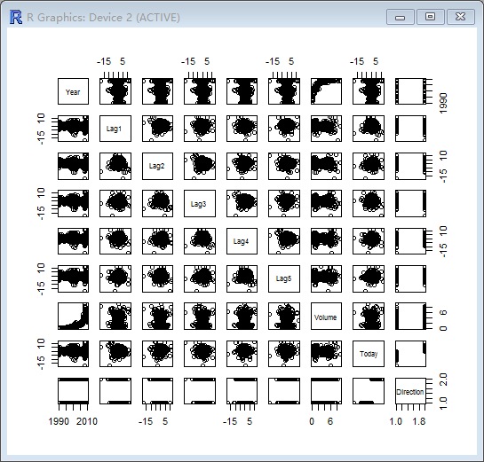This screenshot has width=484, height=462.
Task: Click the bottom axis label '1.0'
Action: (396, 421)
